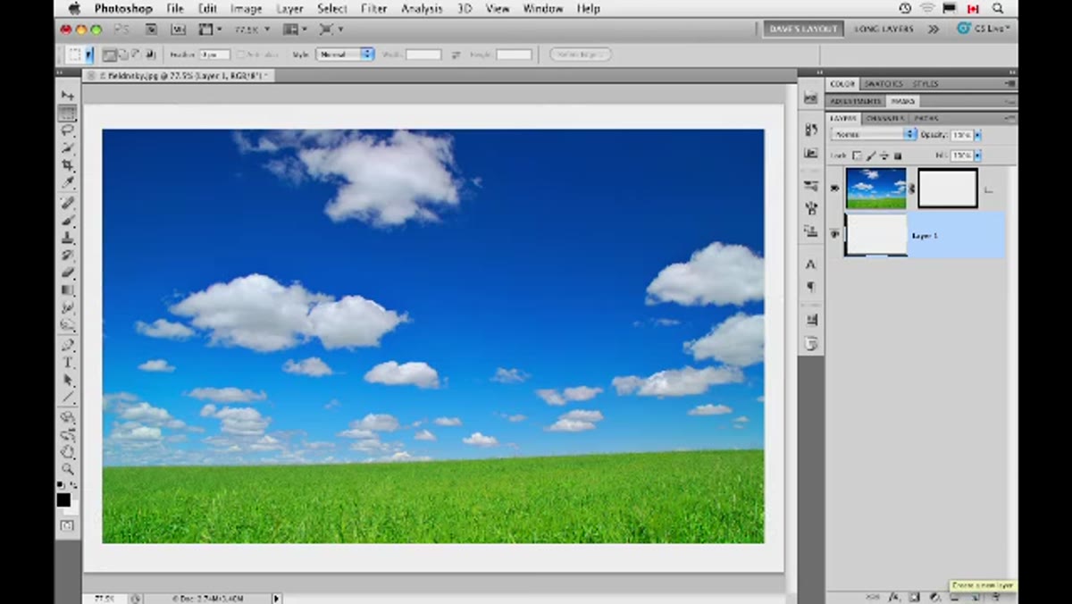Launch Bridge from application bar
The image size is (1072, 604).
coord(151,29)
